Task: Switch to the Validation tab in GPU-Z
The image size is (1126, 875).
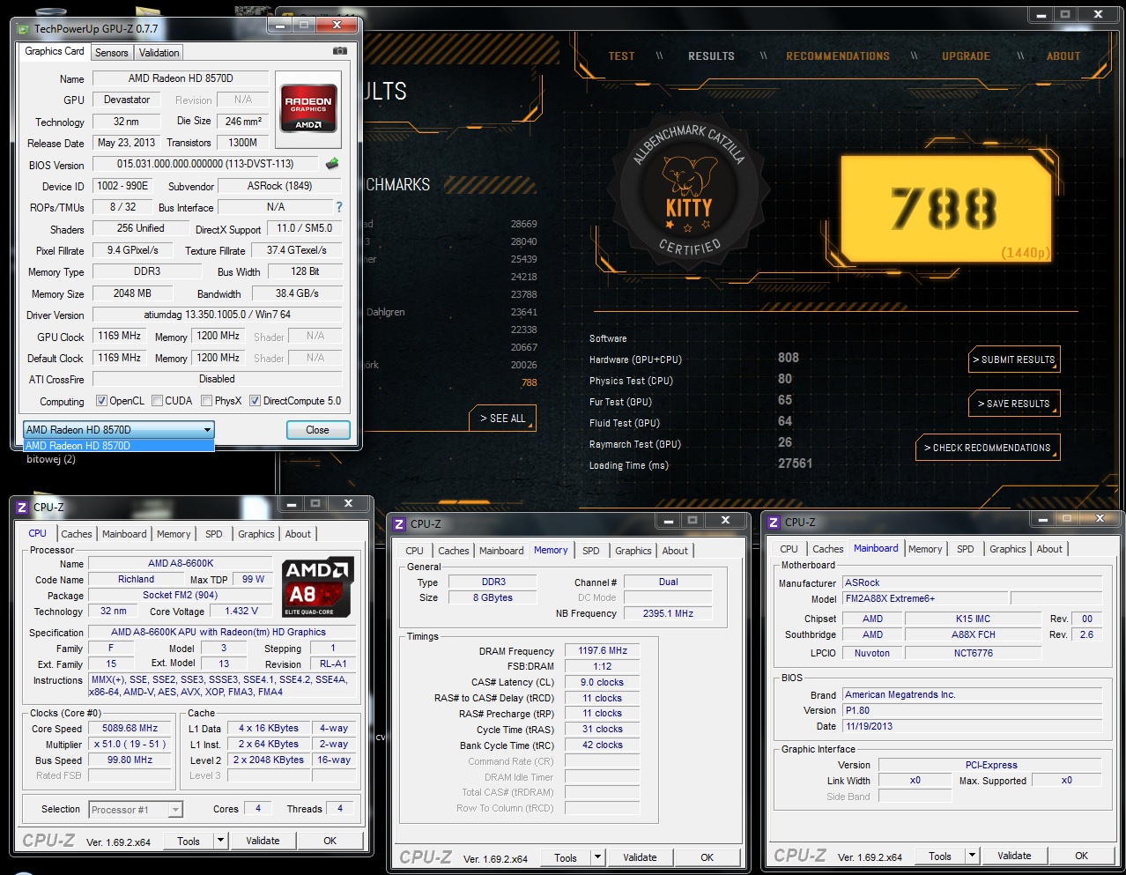Action: 159,53
